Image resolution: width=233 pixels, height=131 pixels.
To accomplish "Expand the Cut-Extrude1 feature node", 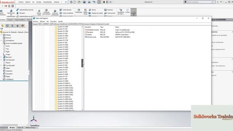I will 1,60.
